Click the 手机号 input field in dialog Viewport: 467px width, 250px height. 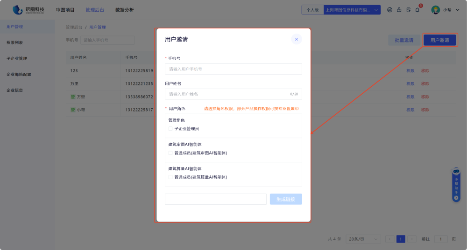[233, 69]
